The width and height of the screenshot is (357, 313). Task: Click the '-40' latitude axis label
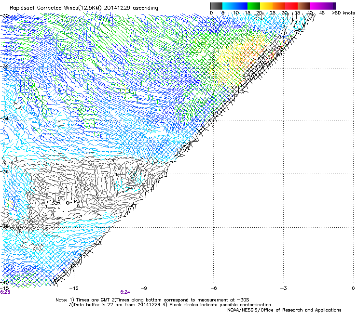4,283
